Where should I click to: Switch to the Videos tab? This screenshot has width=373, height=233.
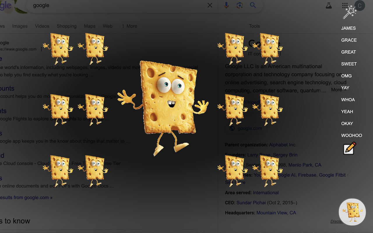coord(42,26)
